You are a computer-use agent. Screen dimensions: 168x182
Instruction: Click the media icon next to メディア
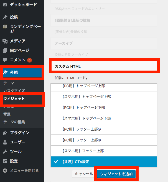click(x=5, y=41)
